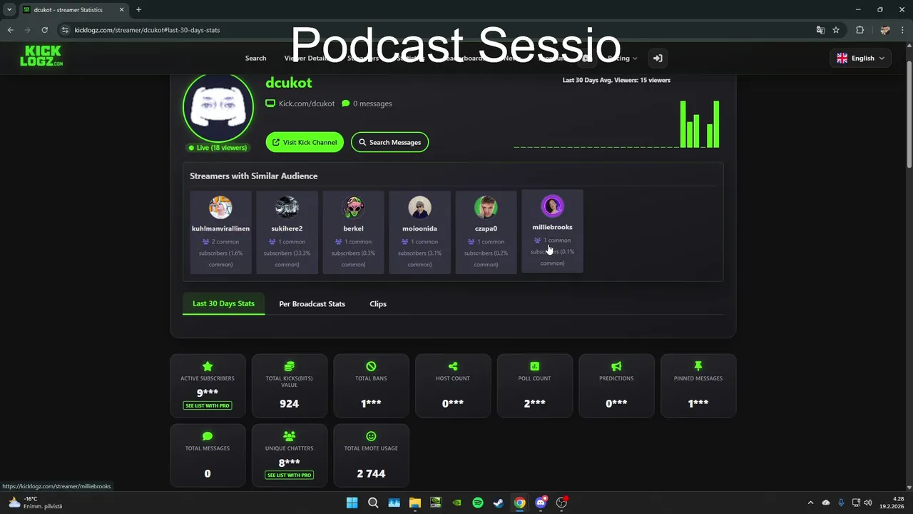913x514 pixels.
Task: Open Chrome's three-dot menu
Action: (x=902, y=30)
